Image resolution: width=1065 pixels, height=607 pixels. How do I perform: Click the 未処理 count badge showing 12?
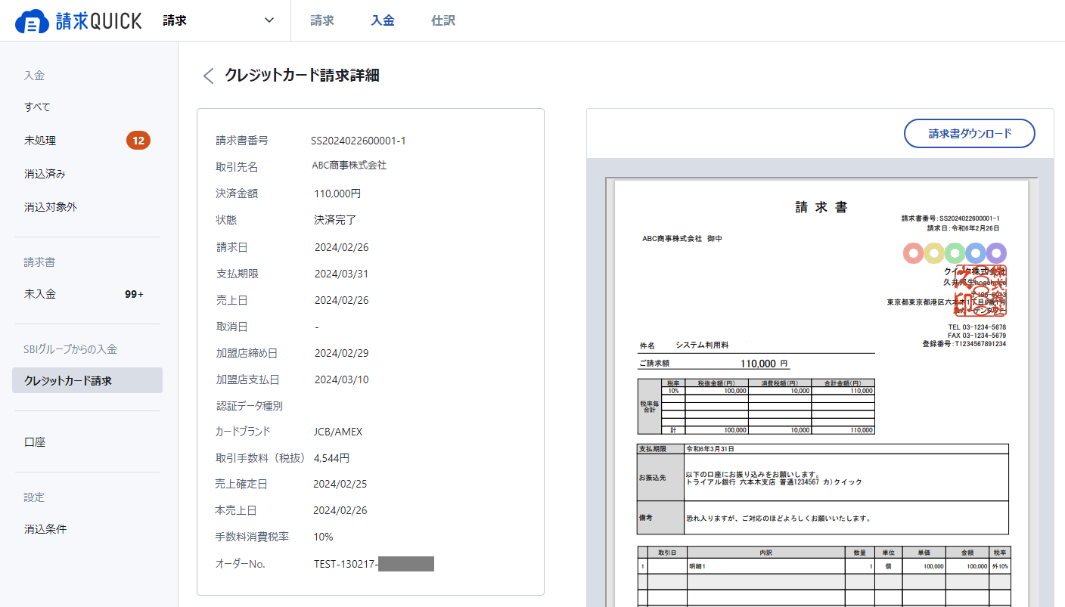[x=138, y=141]
